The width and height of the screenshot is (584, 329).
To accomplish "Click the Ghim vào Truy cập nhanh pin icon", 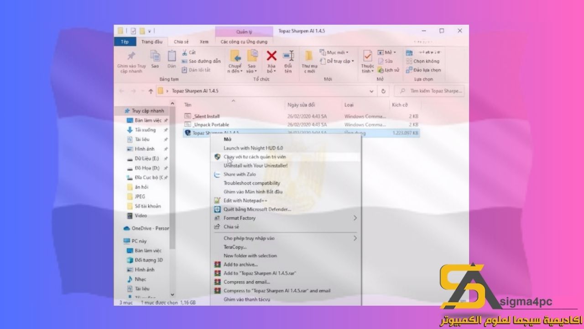I will (x=131, y=56).
